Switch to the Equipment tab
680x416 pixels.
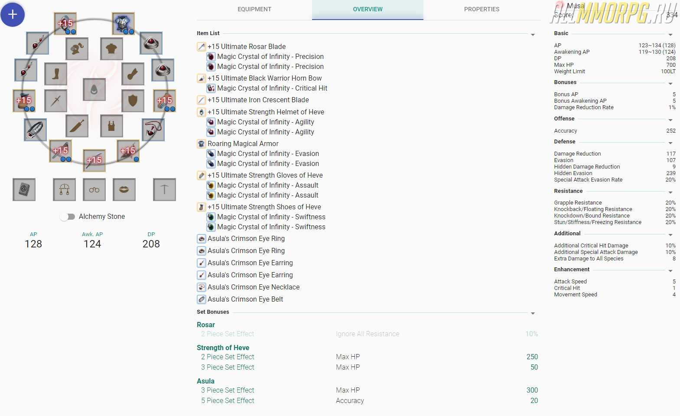click(254, 9)
